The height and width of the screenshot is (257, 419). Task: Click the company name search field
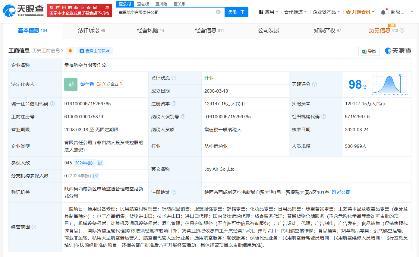pos(166,12)
